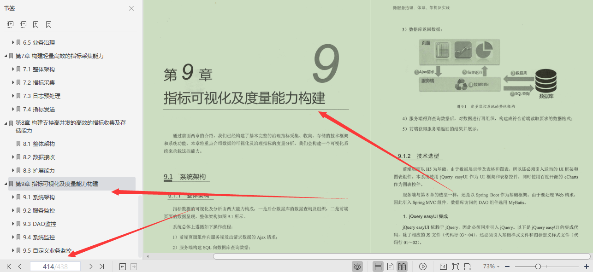This screenshot has height=272, width=593.
Task: Start slideshow playback
Action: 423,266
